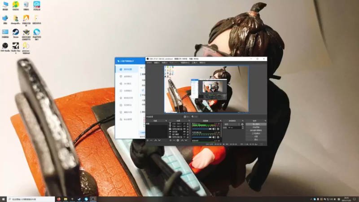Open the 视图(V) menu in OBS
Image resolution: width=359 pixels, height=202 pixels.
pos(164,62)
